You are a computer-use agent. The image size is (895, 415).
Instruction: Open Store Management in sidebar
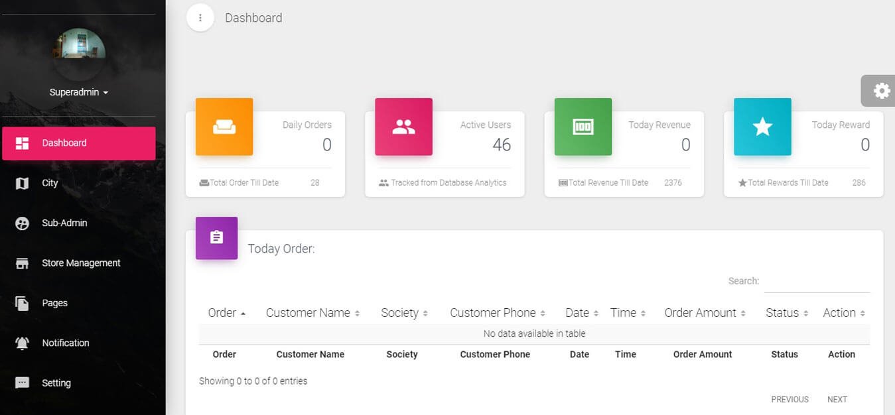[x=80, y=263]
